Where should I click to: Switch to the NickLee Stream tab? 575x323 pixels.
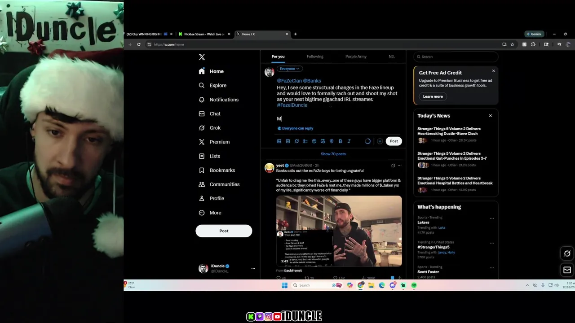204,34
